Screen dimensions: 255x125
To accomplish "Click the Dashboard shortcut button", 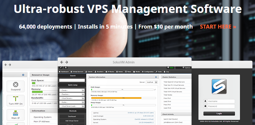I will pos(72,117).
